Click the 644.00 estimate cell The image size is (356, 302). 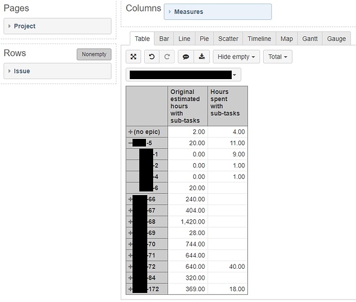188,255
